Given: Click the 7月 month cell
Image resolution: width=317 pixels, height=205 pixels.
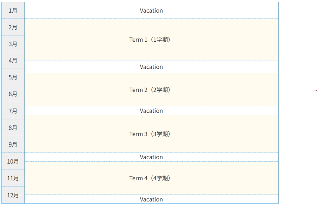Looking at the screenshot, I should pyautogui.click(x=13, y=111).
